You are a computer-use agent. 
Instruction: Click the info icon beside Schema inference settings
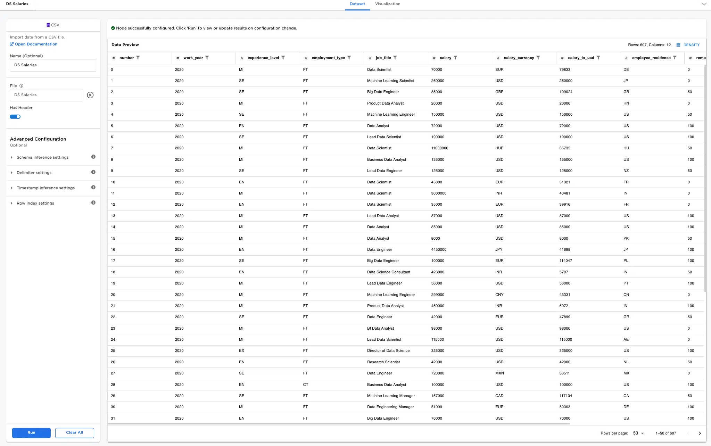point(93,157)
